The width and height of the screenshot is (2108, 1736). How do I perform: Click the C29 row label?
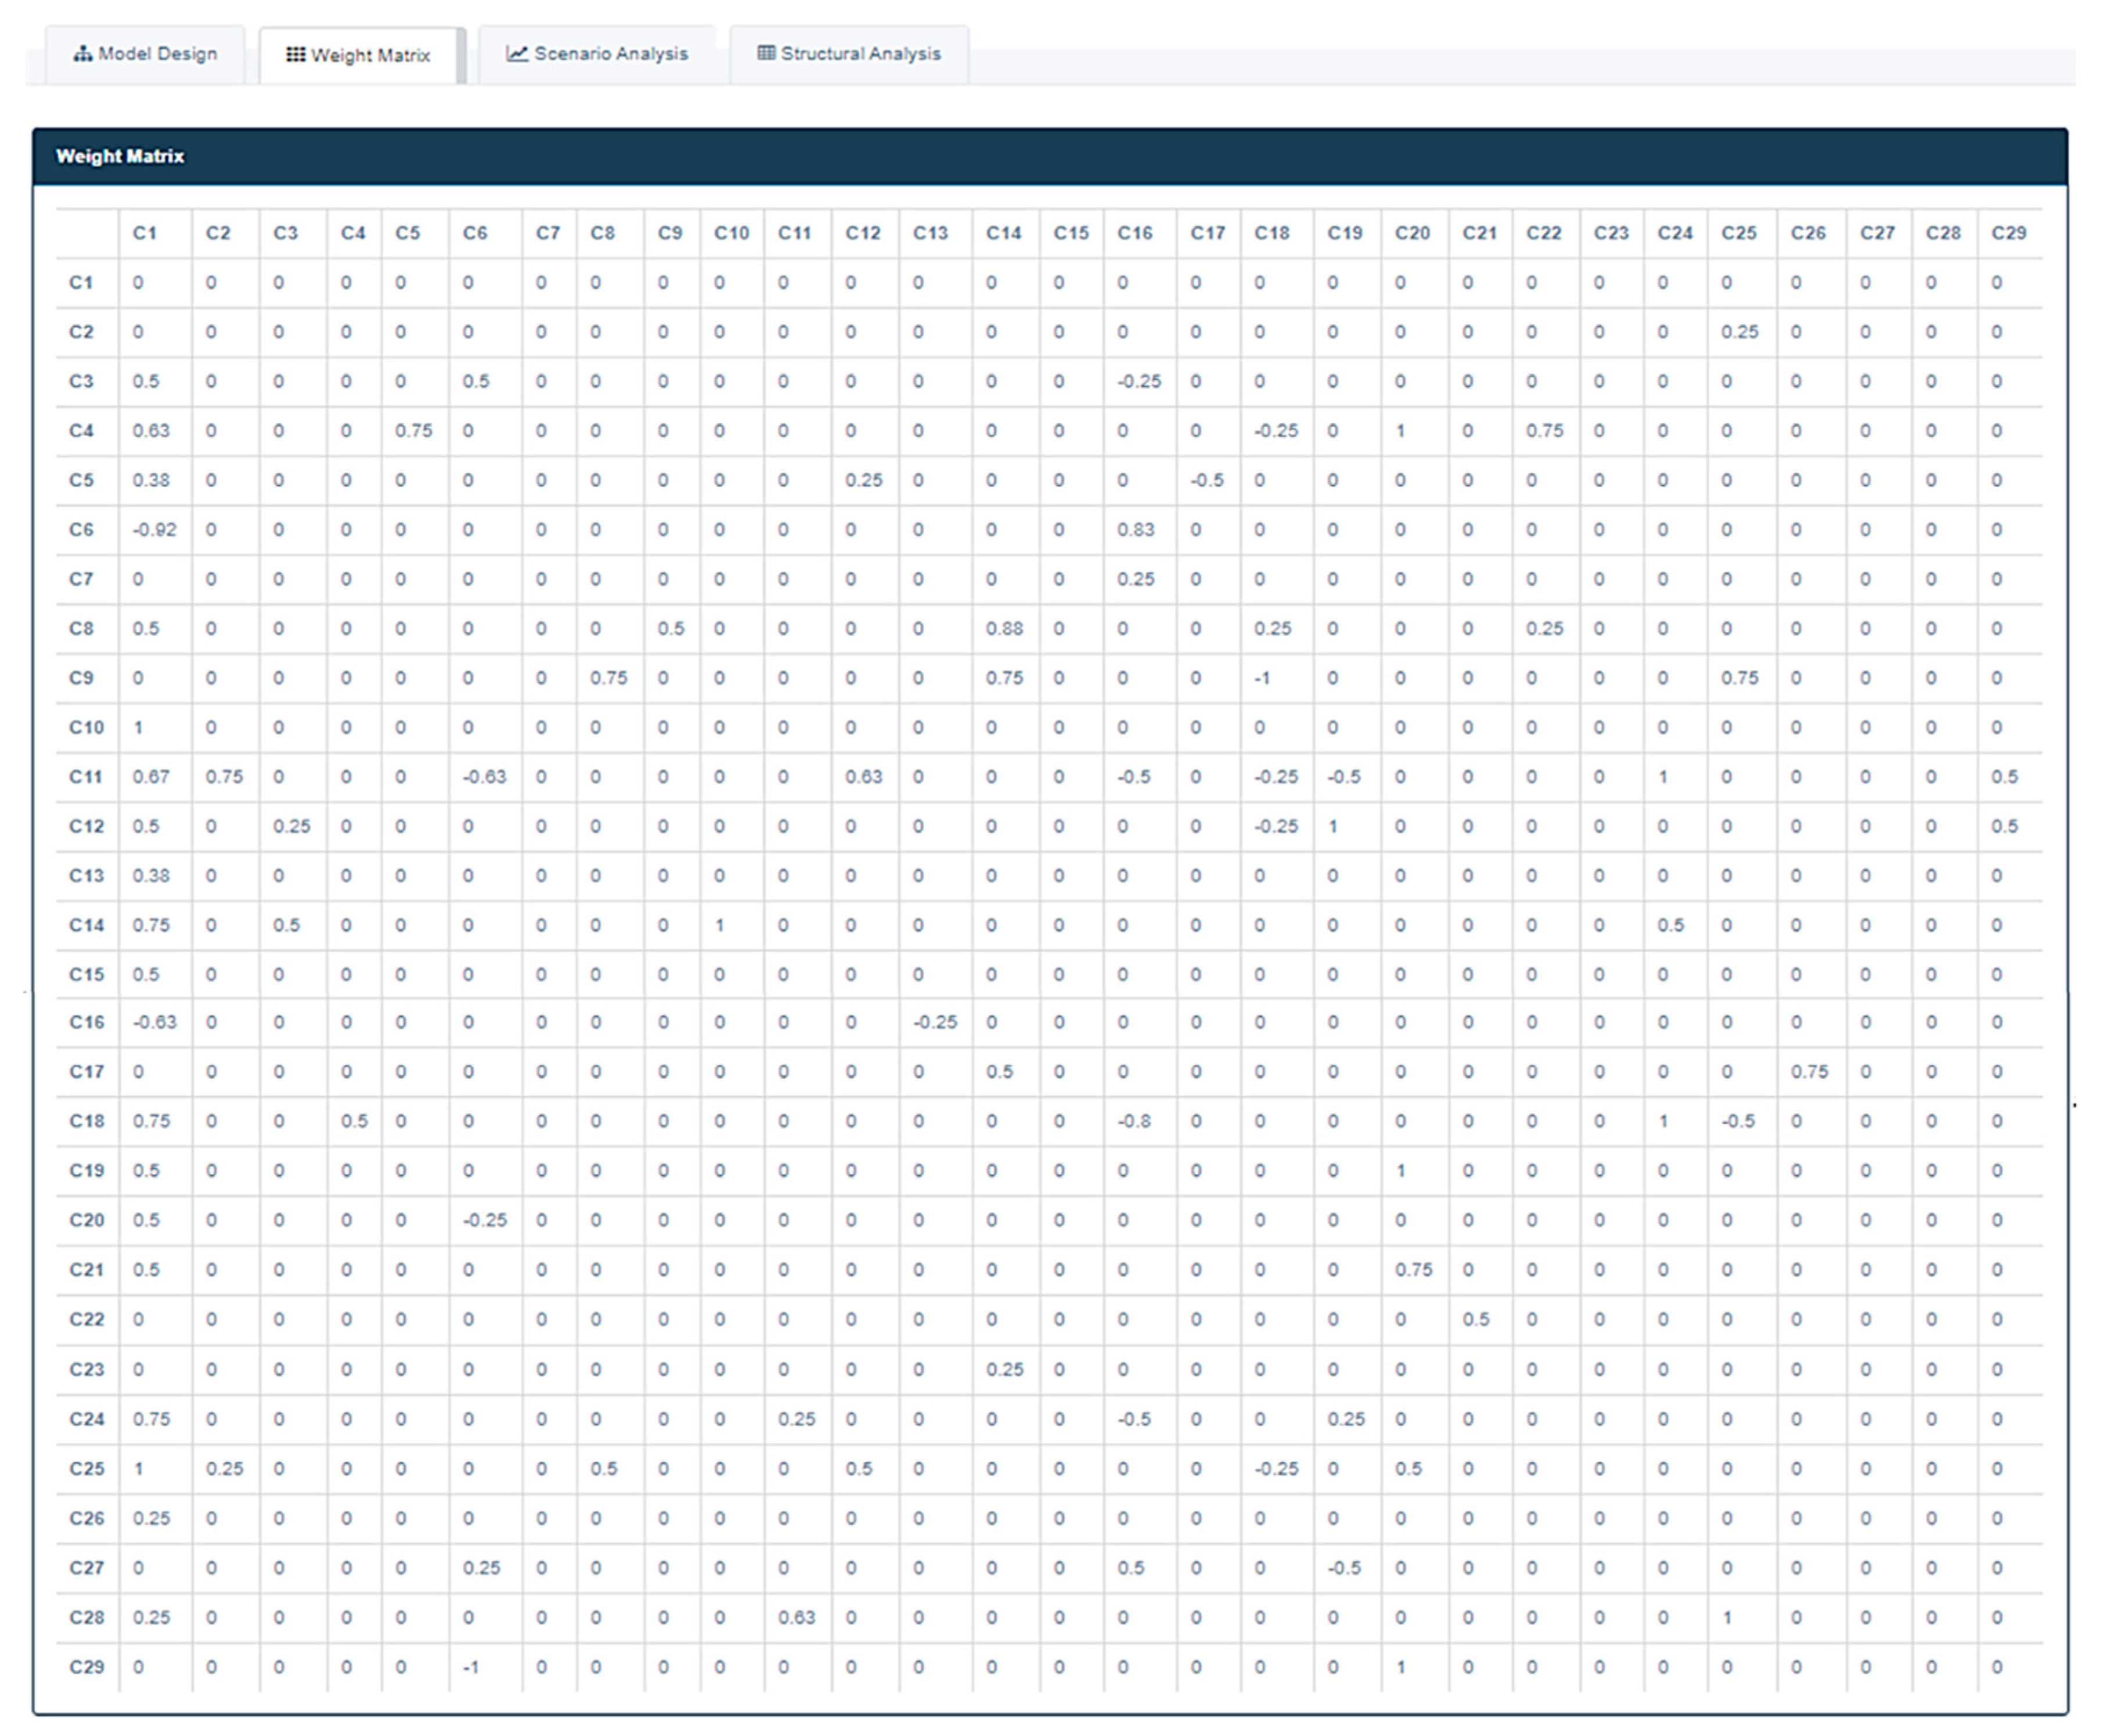click(86, 1667)
